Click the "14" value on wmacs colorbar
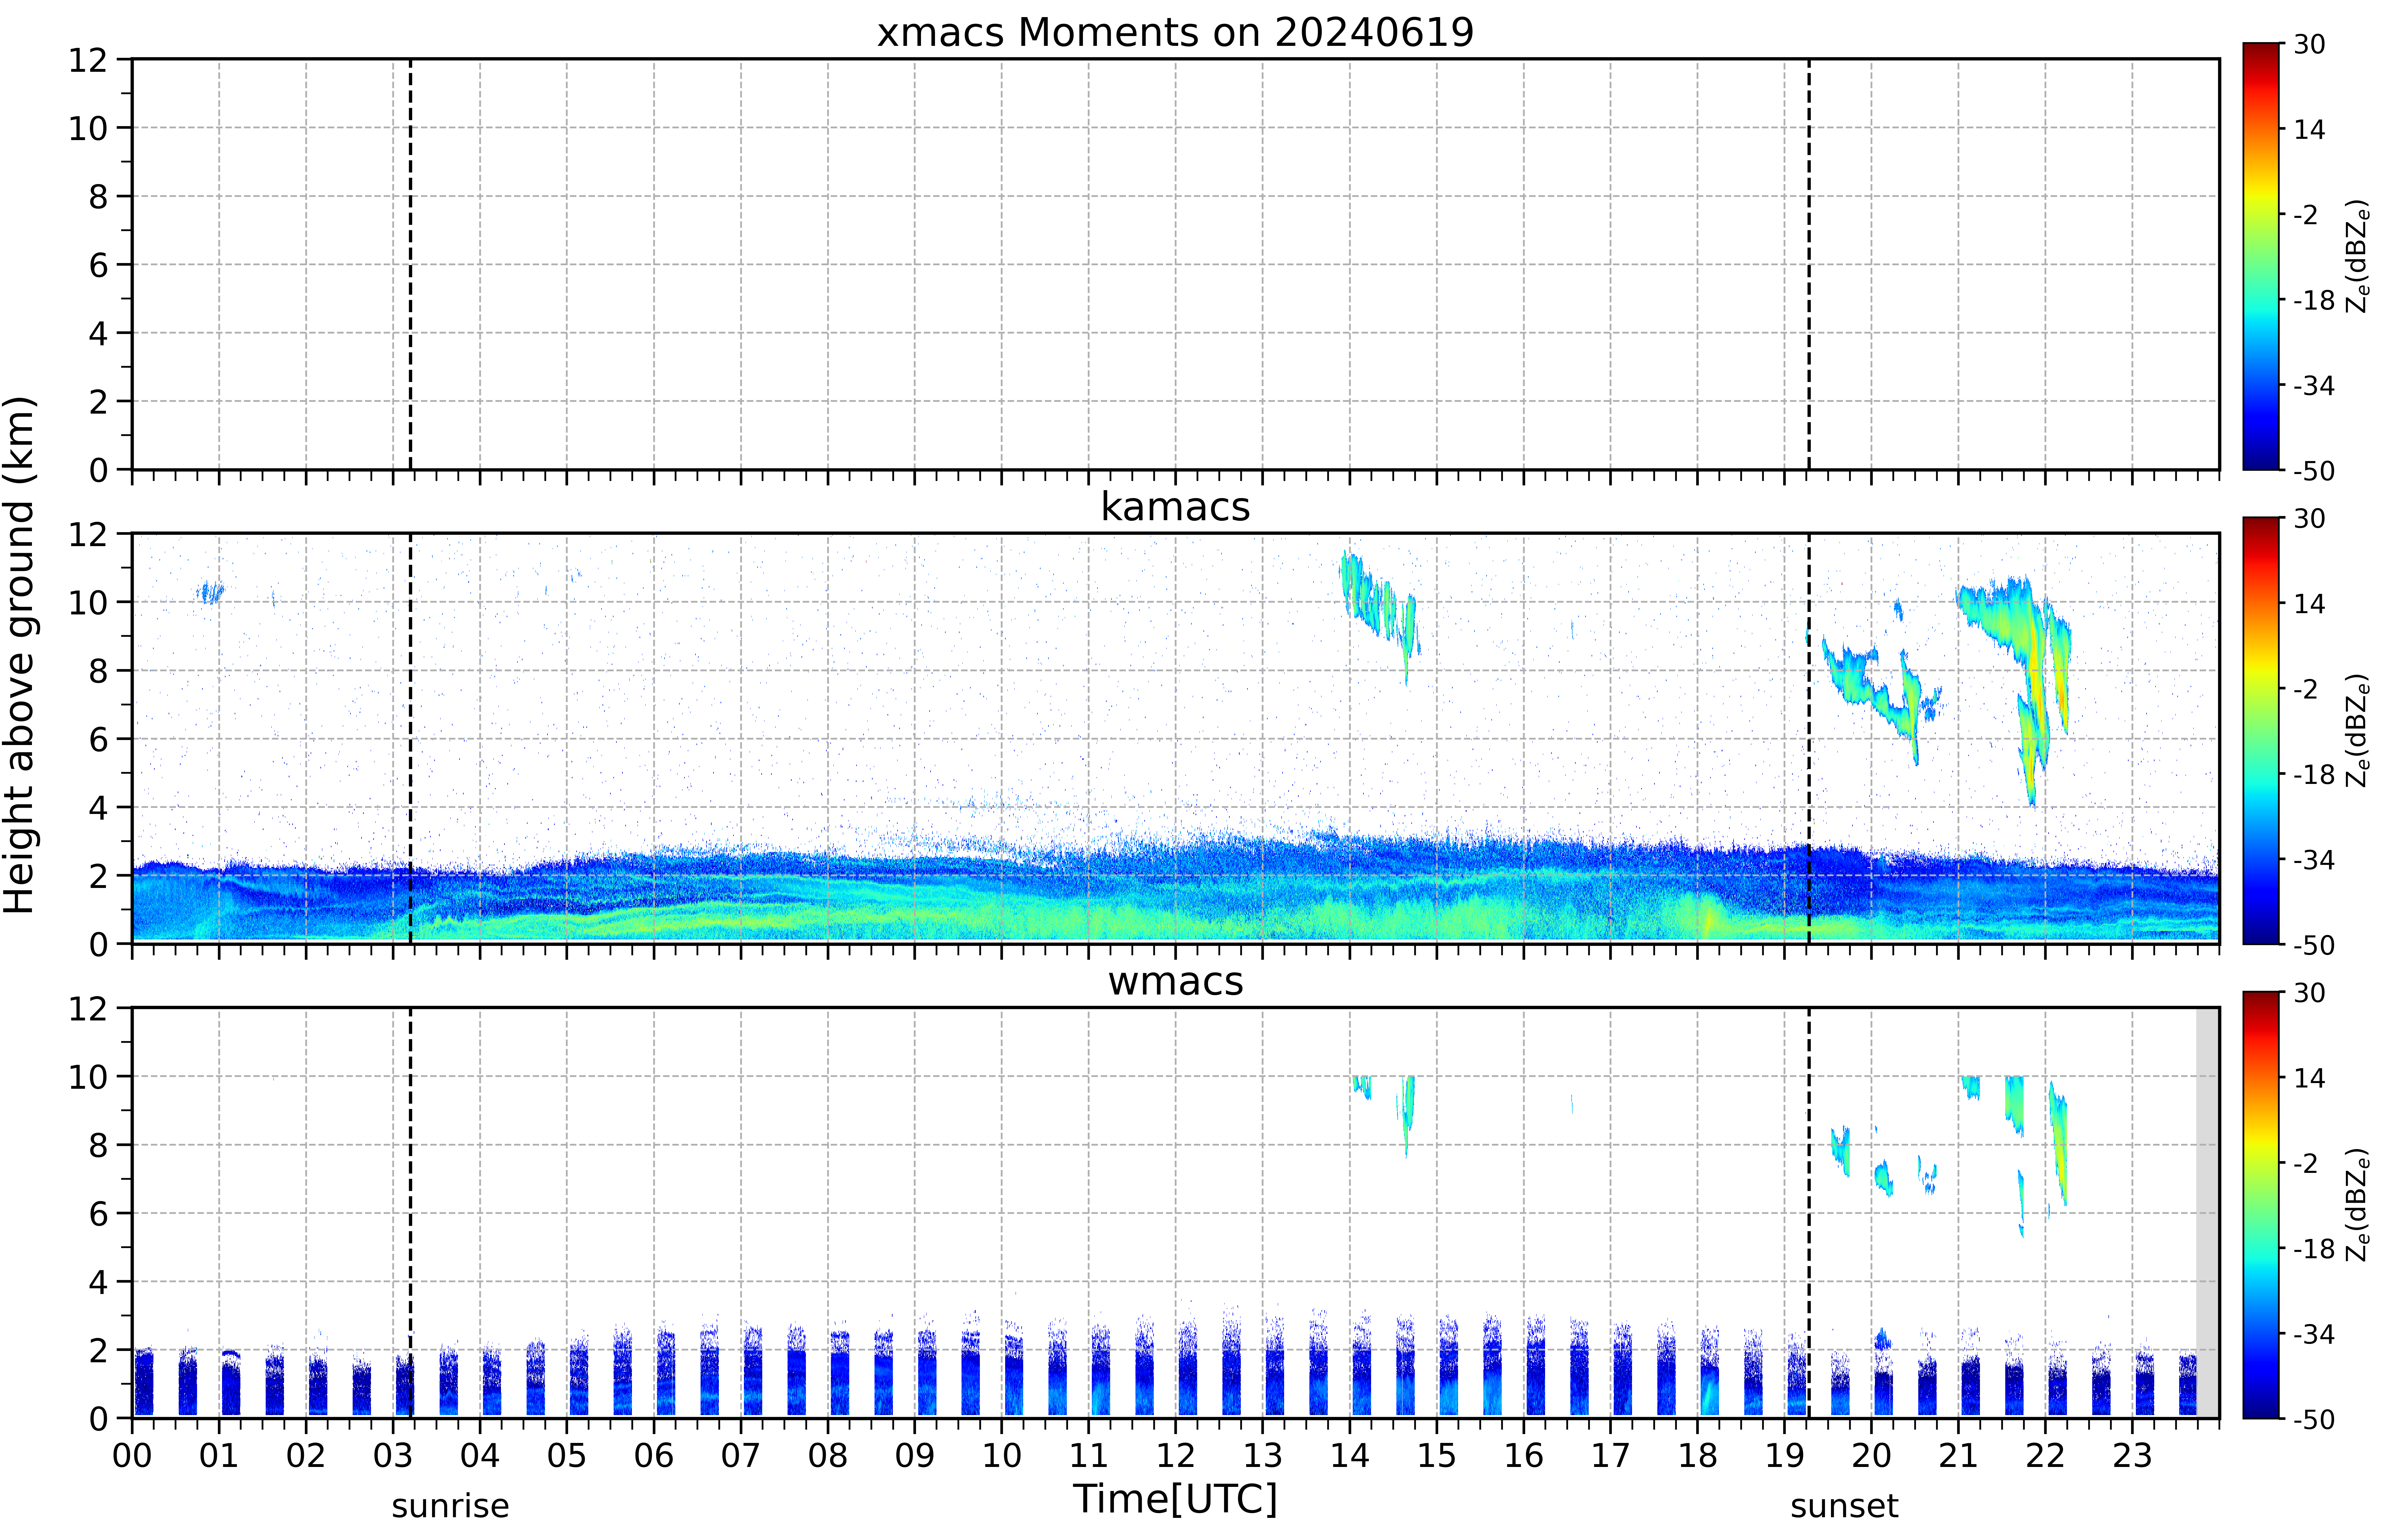 [2309, 1078]
